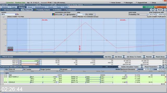This screenshot has width=167, height=93.
Task: Open the P/L OPEN dropdown
Action: 90,14
